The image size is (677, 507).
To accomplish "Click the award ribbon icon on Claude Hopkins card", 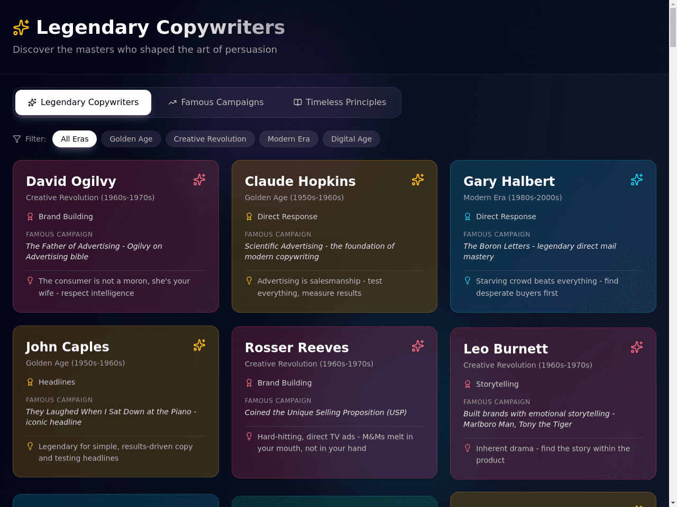I will pyautogui.click(x=249, y=217).
